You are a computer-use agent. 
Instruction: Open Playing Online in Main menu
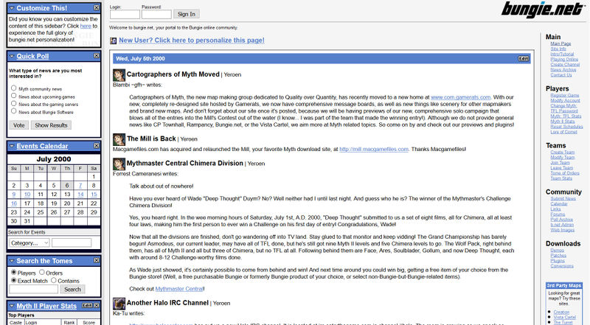point(564,59)
